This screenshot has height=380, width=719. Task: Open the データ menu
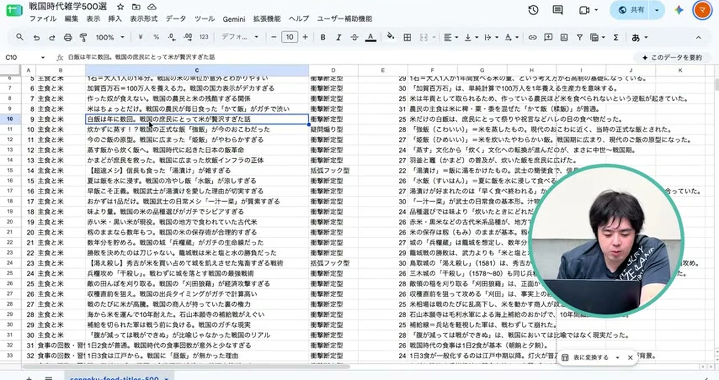tap(176, 19)
